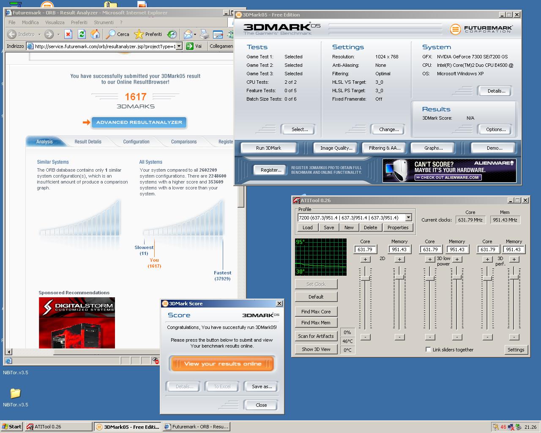541x433 pixels.
Task: Click Run 3DMark button
Action: coord(268,148)
